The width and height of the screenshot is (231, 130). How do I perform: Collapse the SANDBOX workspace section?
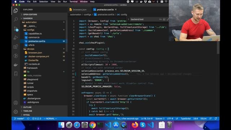28,18
